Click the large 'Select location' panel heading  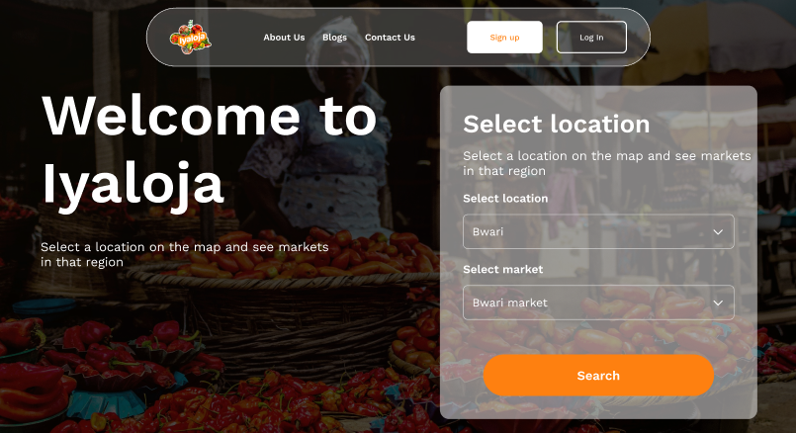tap(557, 124)
